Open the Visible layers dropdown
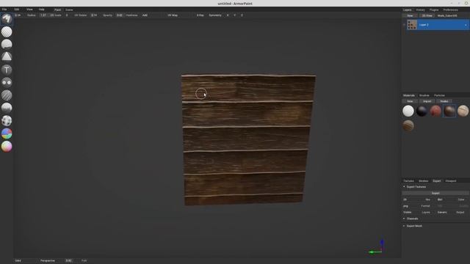Image resolution: width=470 pixels, height=264 pixels. [x=419, y=213]
